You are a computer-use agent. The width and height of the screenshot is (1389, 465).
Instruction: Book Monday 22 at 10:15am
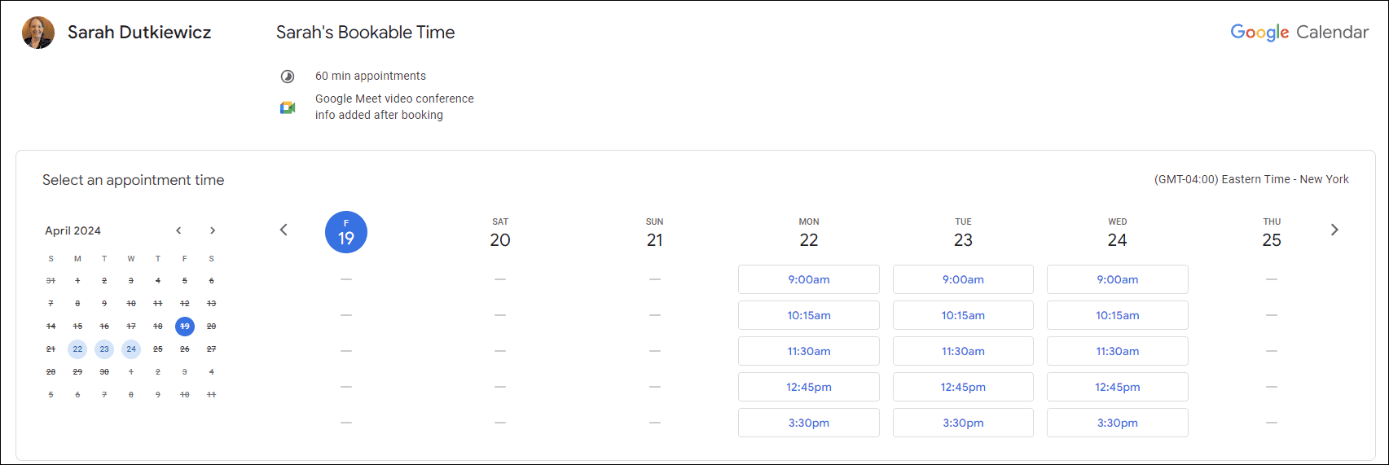tap(809, 315)
